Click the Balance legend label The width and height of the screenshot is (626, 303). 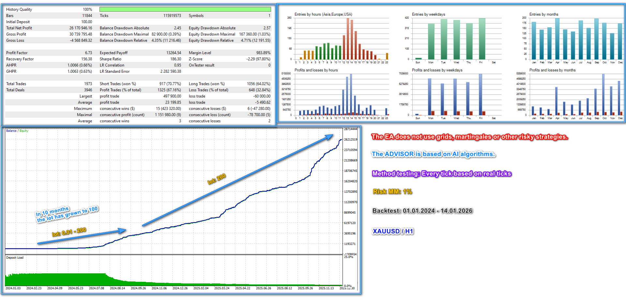pos(11,131)
